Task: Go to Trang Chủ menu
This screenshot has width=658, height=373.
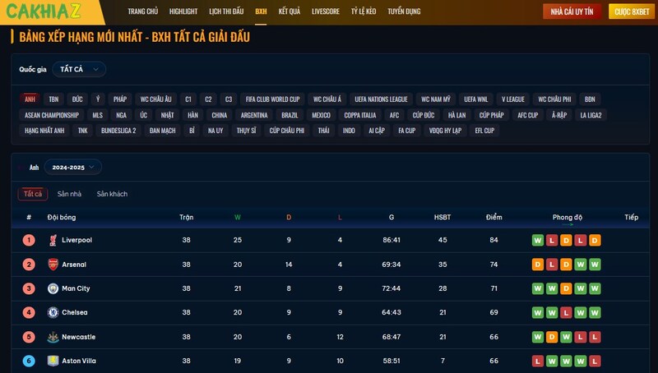Action: click(142, 12)
